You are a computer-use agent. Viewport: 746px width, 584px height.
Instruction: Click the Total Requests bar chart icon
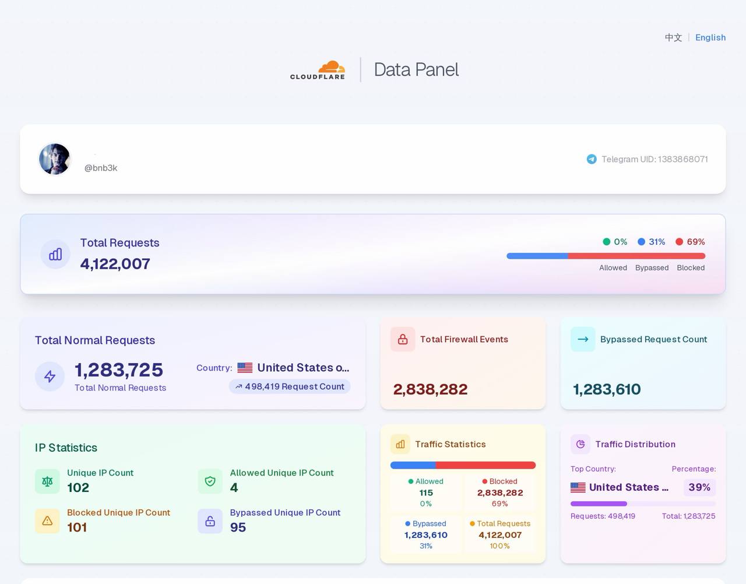point(55,254)
